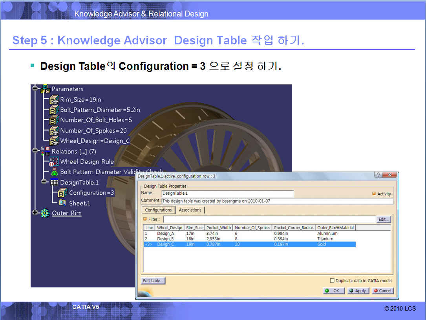
Task: Collapse the Parameters tree node
Action: pyautogui.click(x=35, y=89)
